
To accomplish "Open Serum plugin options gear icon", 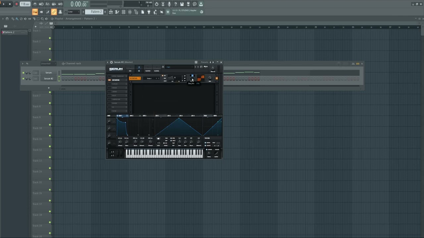I will coord(111,62).
